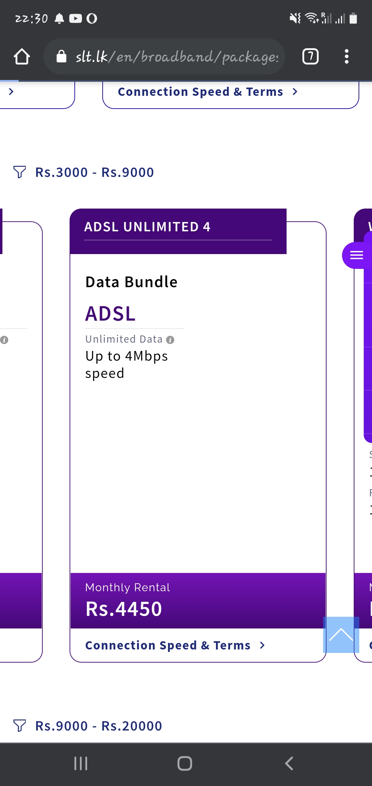Select the Rs.9000 - Rs.20000 price filter
The width and height of the screenshot is (372, 786).
point(99,726)
